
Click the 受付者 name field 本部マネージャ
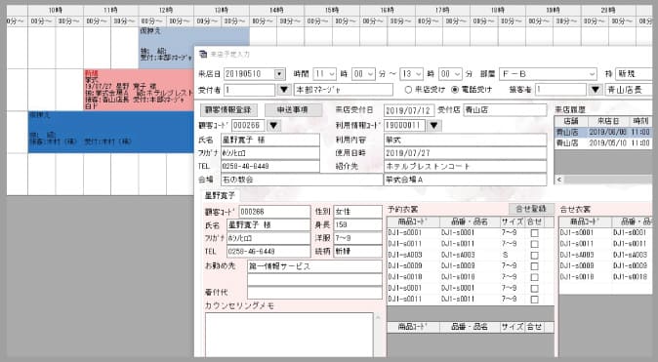[x=344, y=90]
